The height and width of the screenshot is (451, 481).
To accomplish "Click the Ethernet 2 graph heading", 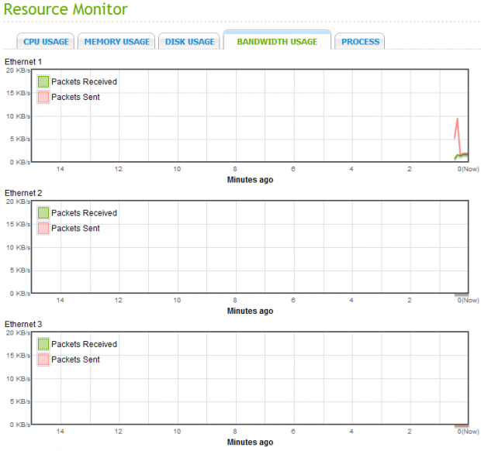I will pyautogui.click(x=23, y=193).
